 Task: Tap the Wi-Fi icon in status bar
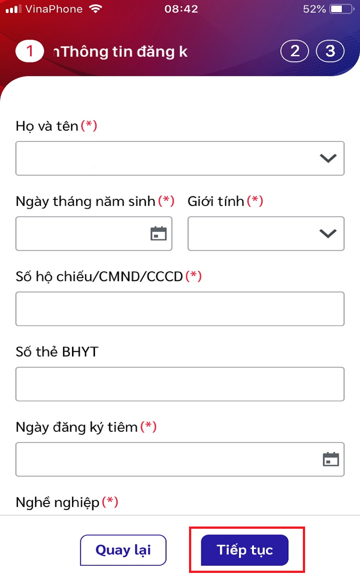95,9
